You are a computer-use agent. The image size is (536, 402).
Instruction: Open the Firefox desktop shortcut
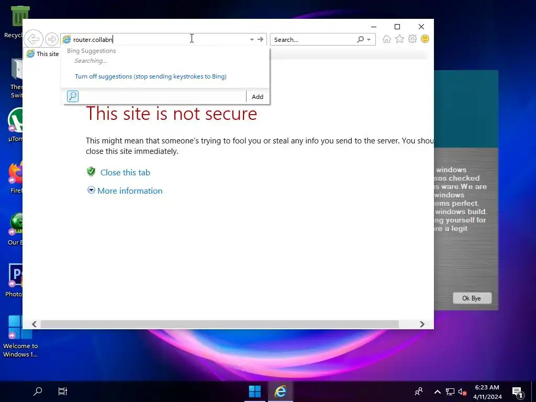(15, 178)
